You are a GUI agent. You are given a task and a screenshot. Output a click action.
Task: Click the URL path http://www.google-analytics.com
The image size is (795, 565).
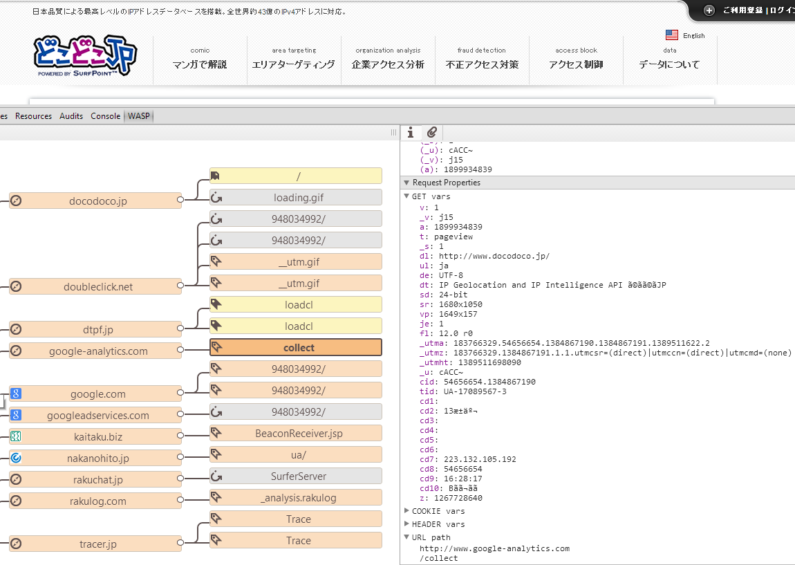coord(494,548)
